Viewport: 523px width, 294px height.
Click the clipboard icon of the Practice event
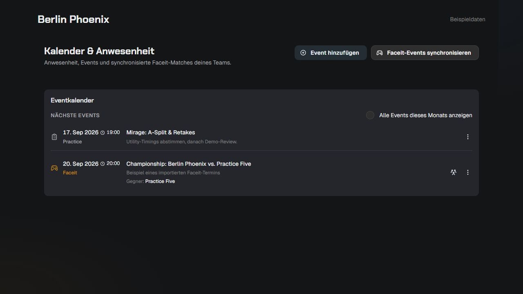54,137
